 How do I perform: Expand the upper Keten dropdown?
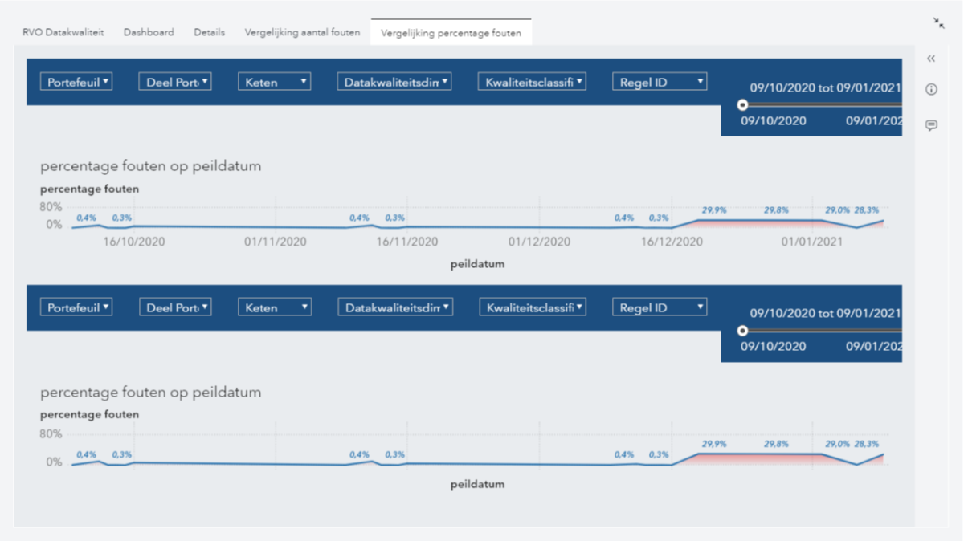pyautogui.click(x=274, y=82)
